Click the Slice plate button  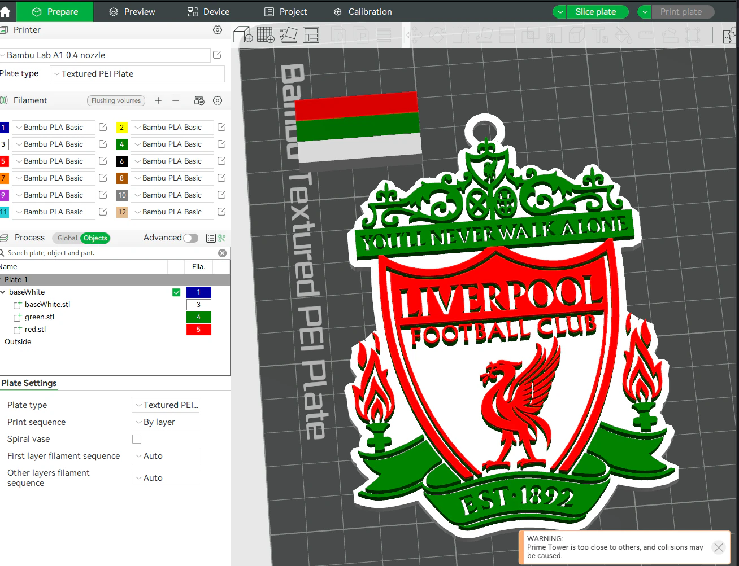598,12
